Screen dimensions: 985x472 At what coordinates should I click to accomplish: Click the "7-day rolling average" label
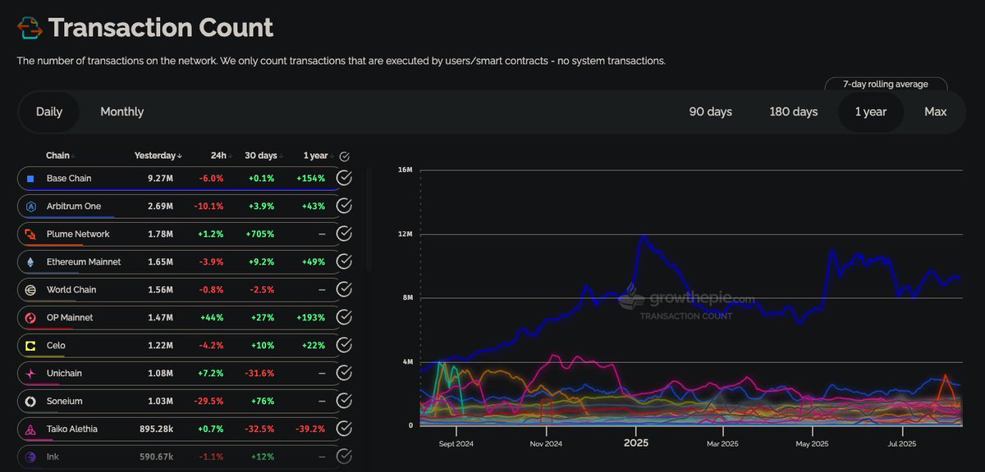coord(886,84)
